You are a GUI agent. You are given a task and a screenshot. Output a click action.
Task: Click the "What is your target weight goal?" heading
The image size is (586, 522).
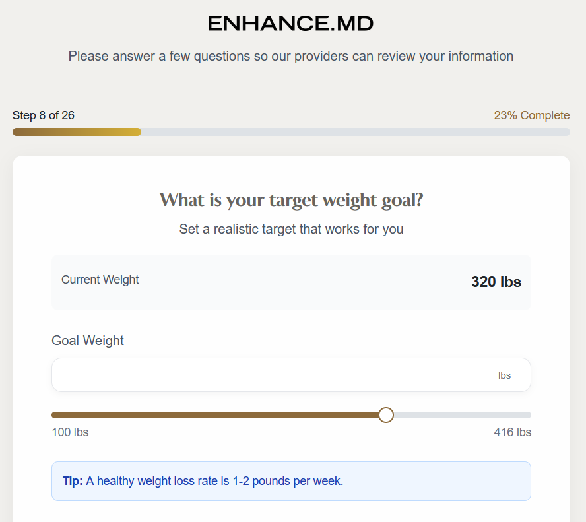coord(291,200)
